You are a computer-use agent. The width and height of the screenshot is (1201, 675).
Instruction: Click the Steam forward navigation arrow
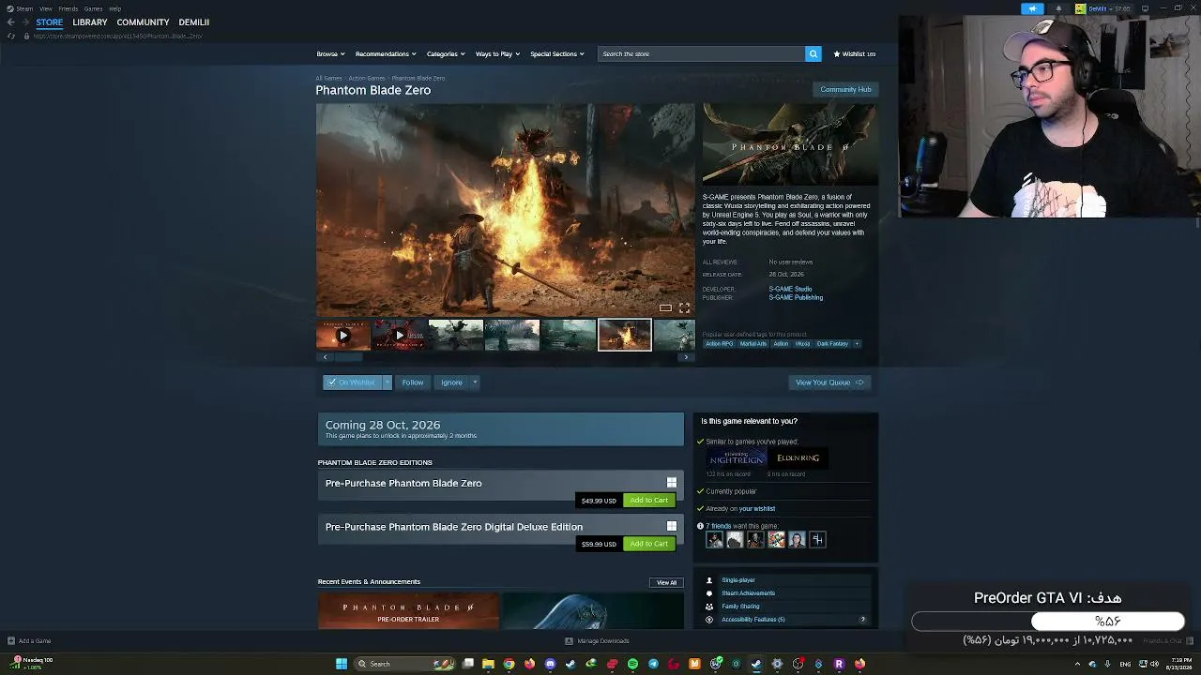(x=24, y=22)
